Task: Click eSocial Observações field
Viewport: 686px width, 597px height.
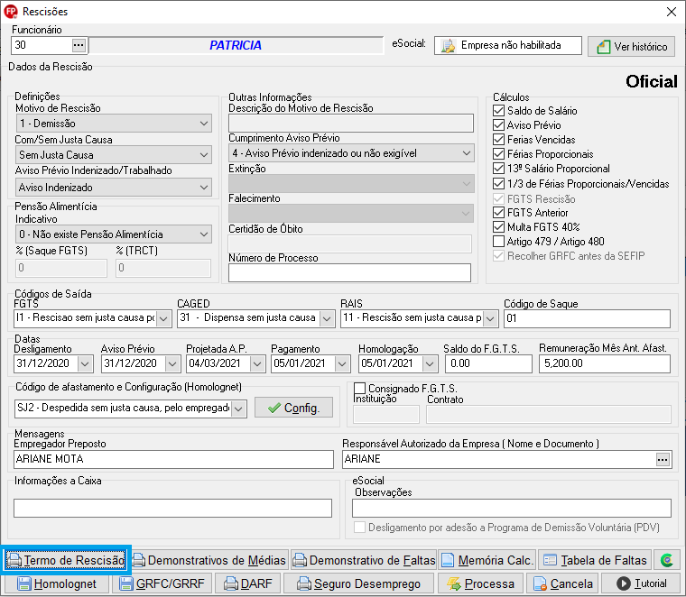Action: (512, 509)
